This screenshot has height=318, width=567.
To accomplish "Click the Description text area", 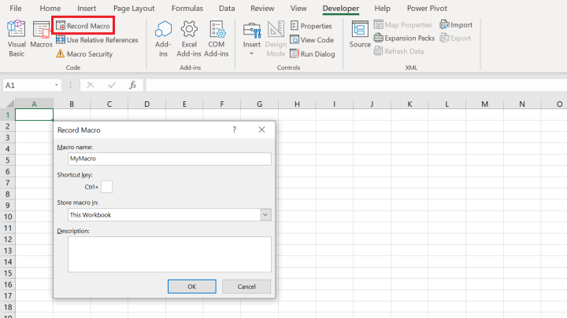I will point(169,254).
